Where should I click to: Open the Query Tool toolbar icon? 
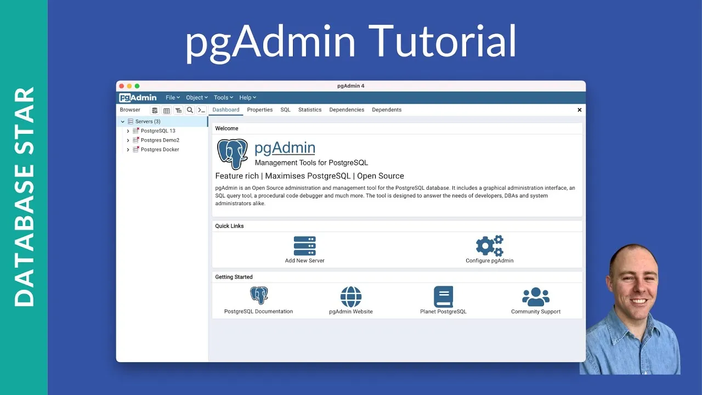(155, 110)
